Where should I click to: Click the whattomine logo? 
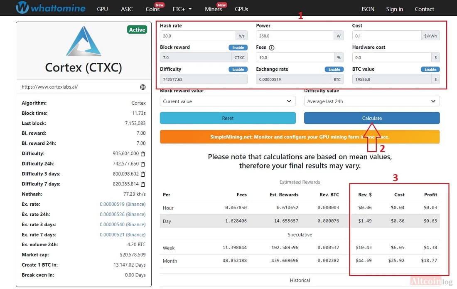[x=51, y=7]
